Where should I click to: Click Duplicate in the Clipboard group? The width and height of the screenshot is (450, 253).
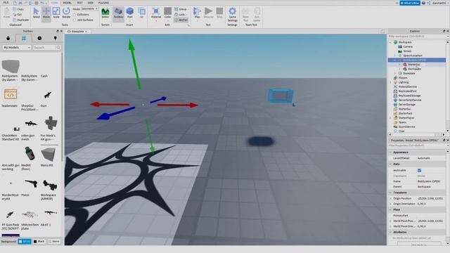tap(21, 20)
